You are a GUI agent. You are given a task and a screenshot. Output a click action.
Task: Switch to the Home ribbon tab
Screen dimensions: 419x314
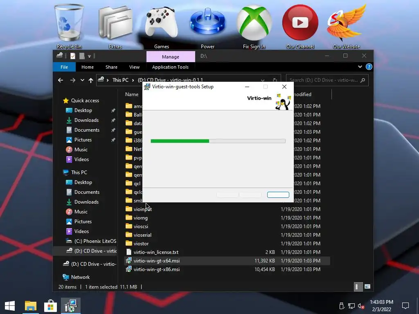pyautogui.click(x=88, y=67)
